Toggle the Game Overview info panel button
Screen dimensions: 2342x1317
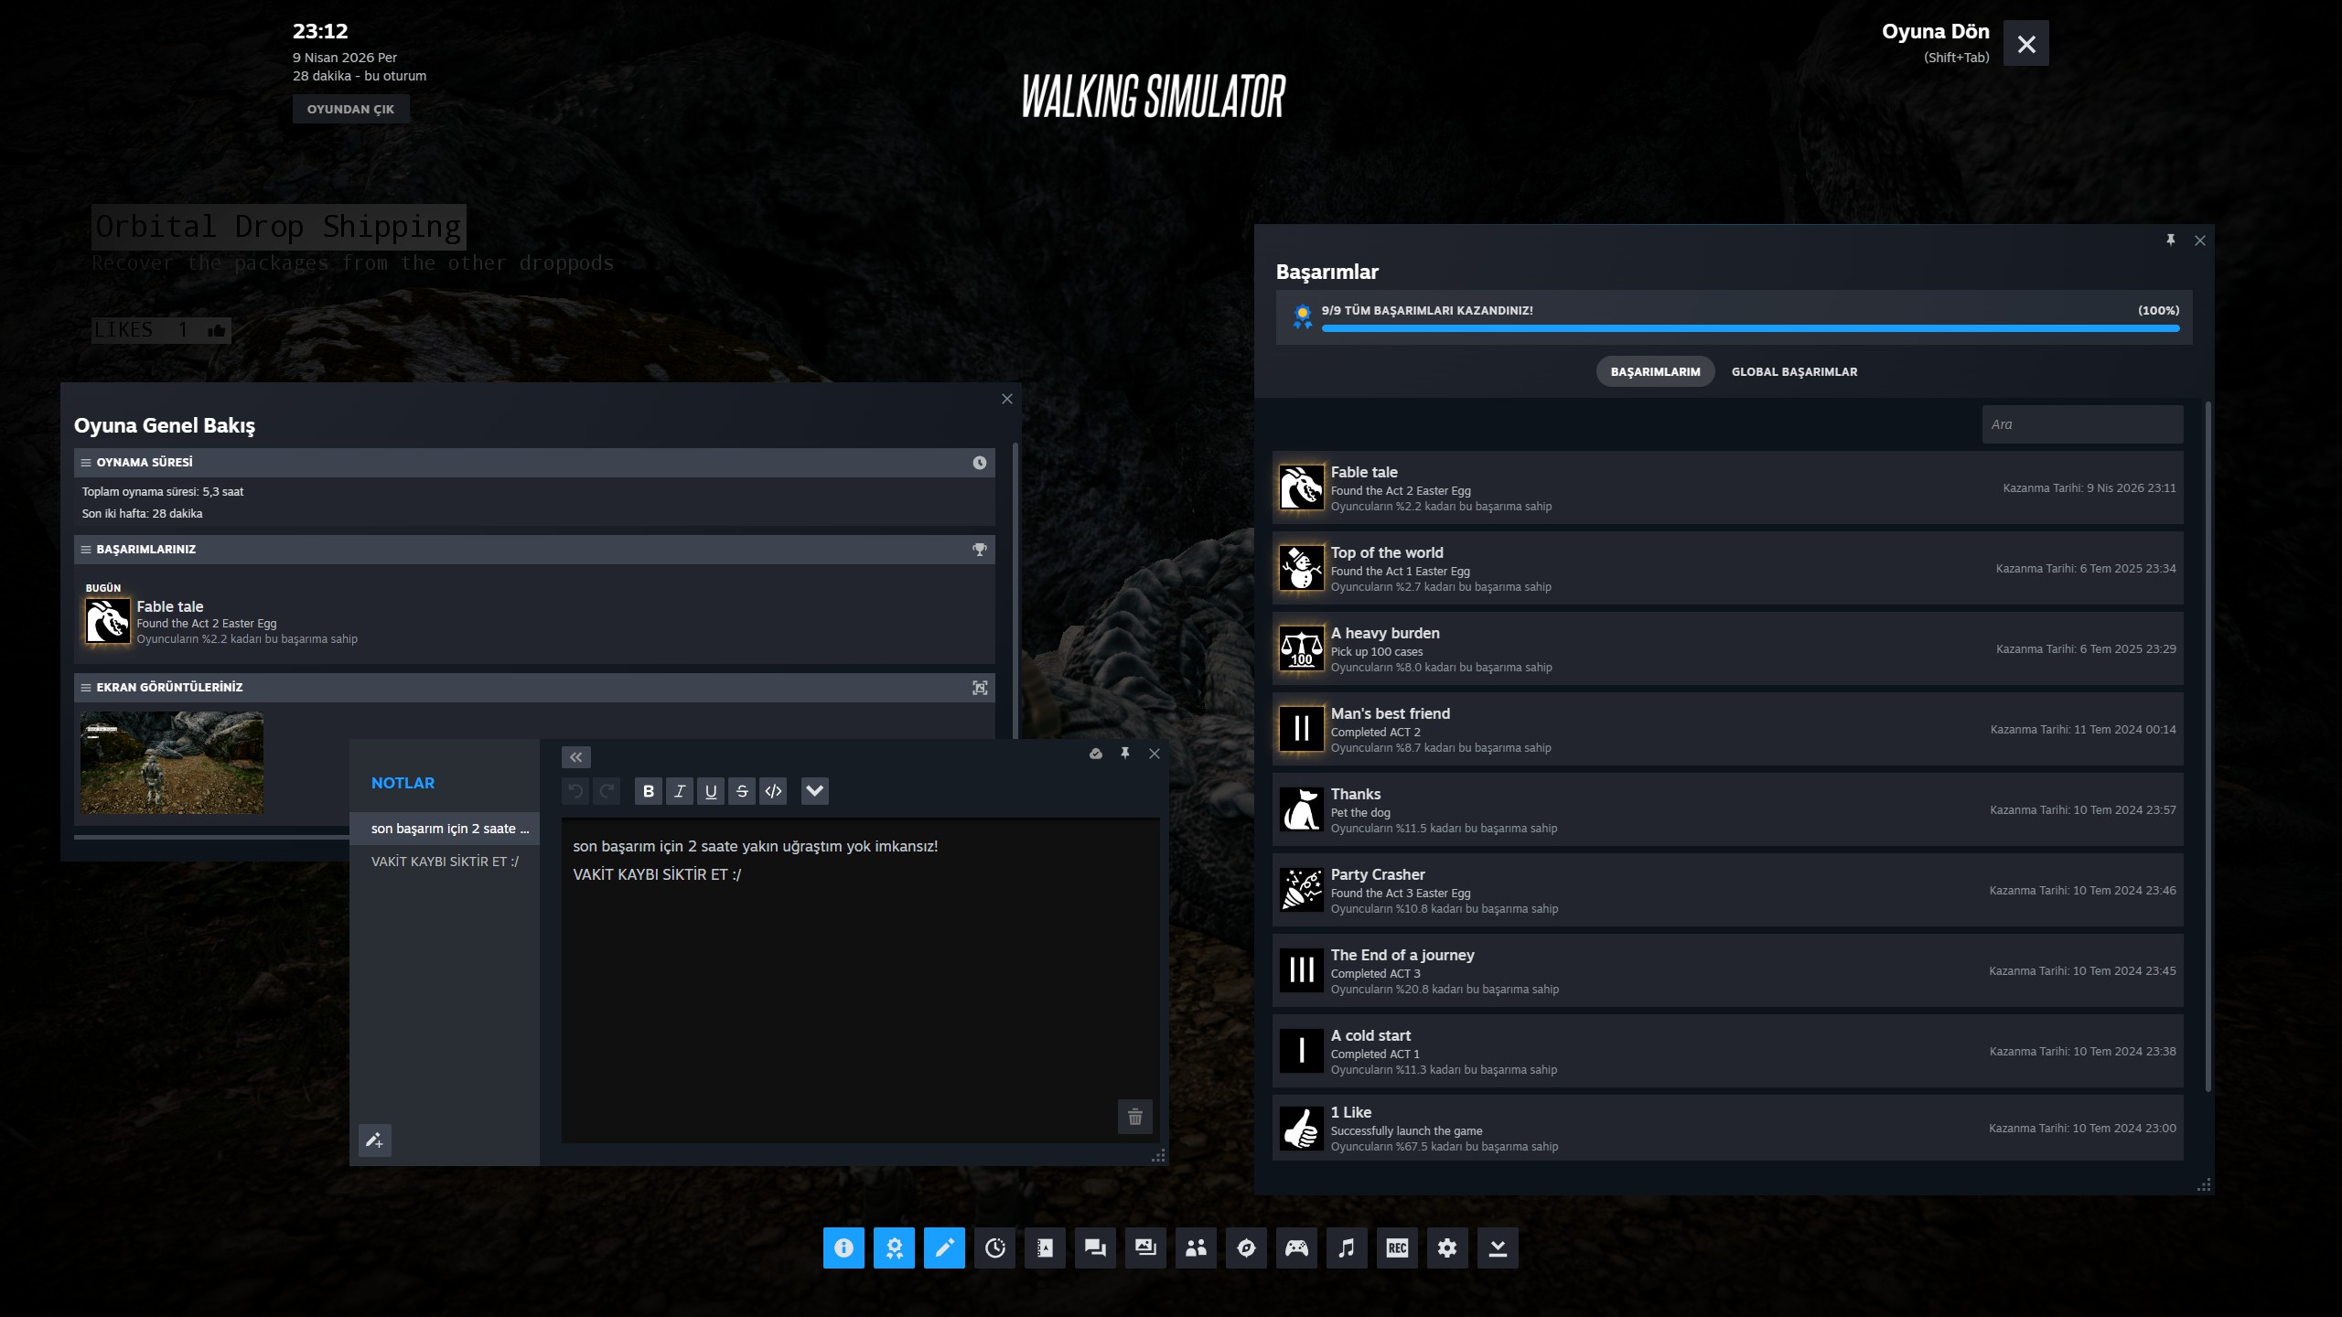tap(843, 1248)
